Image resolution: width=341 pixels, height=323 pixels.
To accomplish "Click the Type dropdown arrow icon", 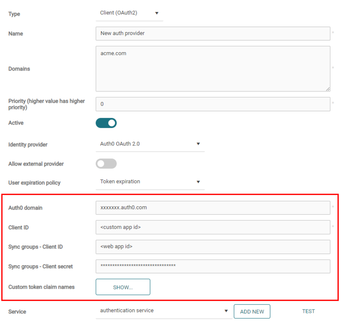I will coord(157,13).
